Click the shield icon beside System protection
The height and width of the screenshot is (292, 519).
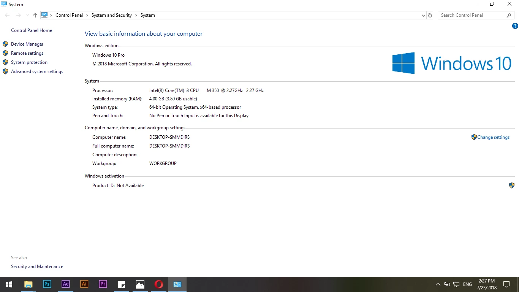5,62
